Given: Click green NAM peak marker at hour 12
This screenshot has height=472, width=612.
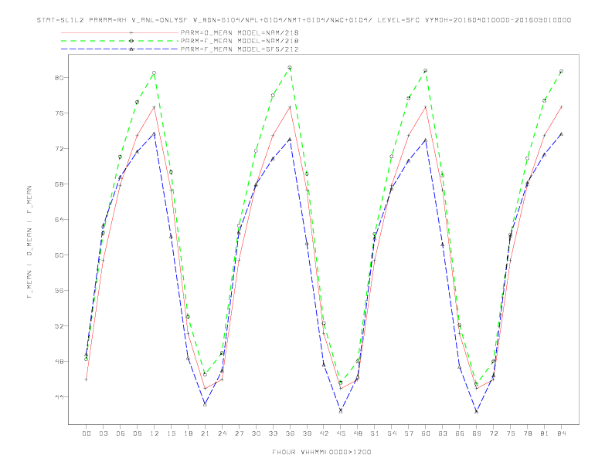Looking at the screenshot, I should (155, 72).
